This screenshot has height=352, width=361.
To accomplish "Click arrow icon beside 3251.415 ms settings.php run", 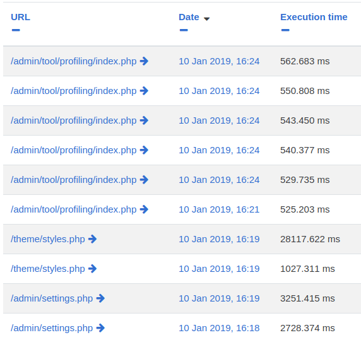I will point(100,298).
